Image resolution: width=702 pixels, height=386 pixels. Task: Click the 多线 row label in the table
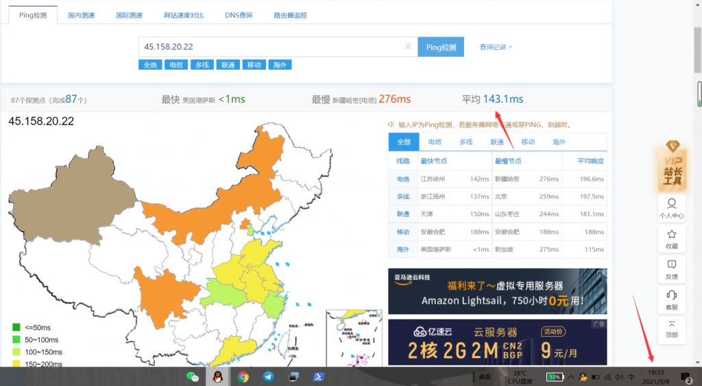(x=403, y=196)
